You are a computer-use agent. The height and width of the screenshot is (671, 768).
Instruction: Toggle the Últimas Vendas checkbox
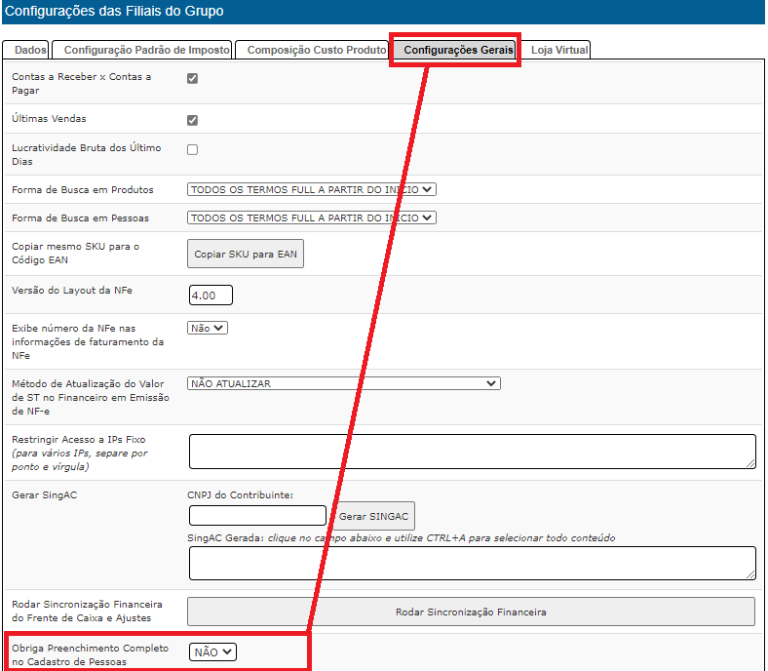(x=193, y=120)
